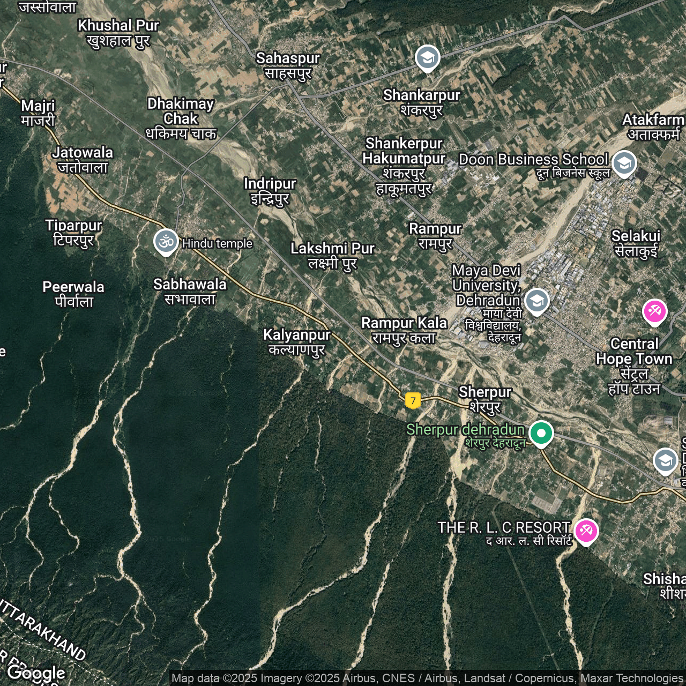Select the Dhakimay Chak place label
The width and height of the screenshot is (686, 686).
(181, 118)
